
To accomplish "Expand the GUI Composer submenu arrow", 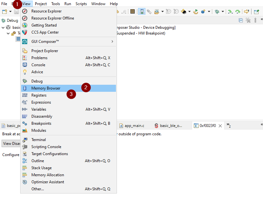I will pyautogui.click(x=112, y=42).
